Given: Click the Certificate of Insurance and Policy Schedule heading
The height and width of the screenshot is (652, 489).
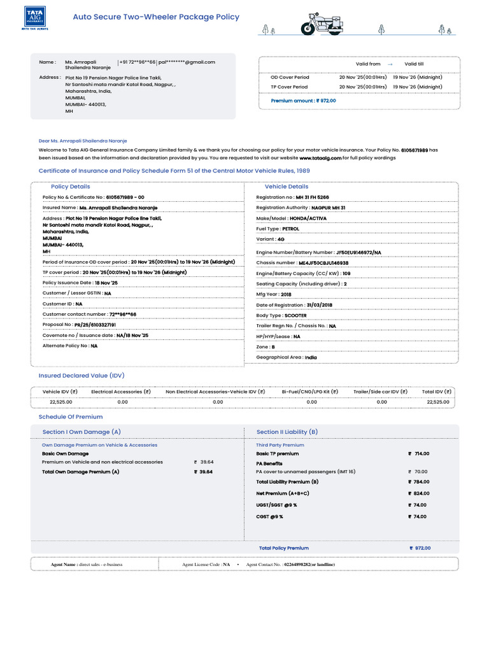Looking at the screenshot, I should click(x=174, y=171).
